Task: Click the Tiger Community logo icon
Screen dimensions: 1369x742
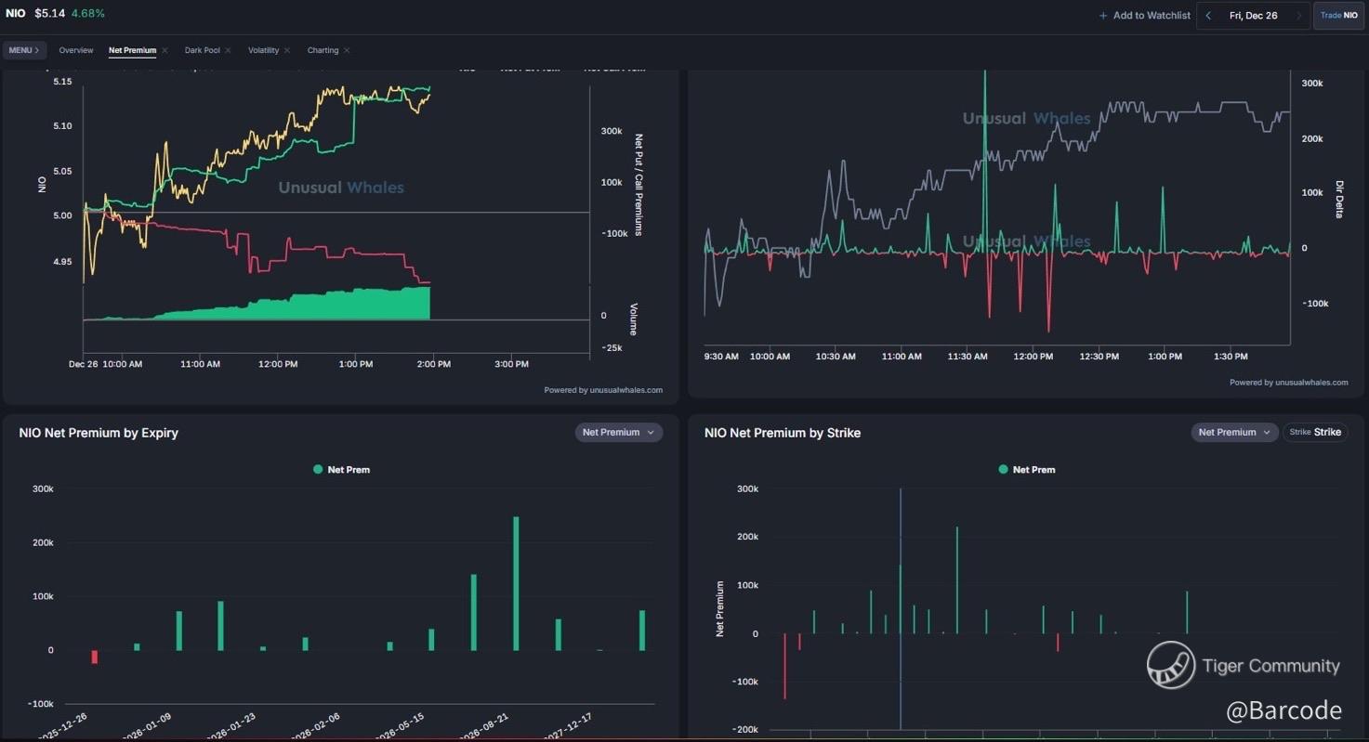Action: pos(1170,665)
